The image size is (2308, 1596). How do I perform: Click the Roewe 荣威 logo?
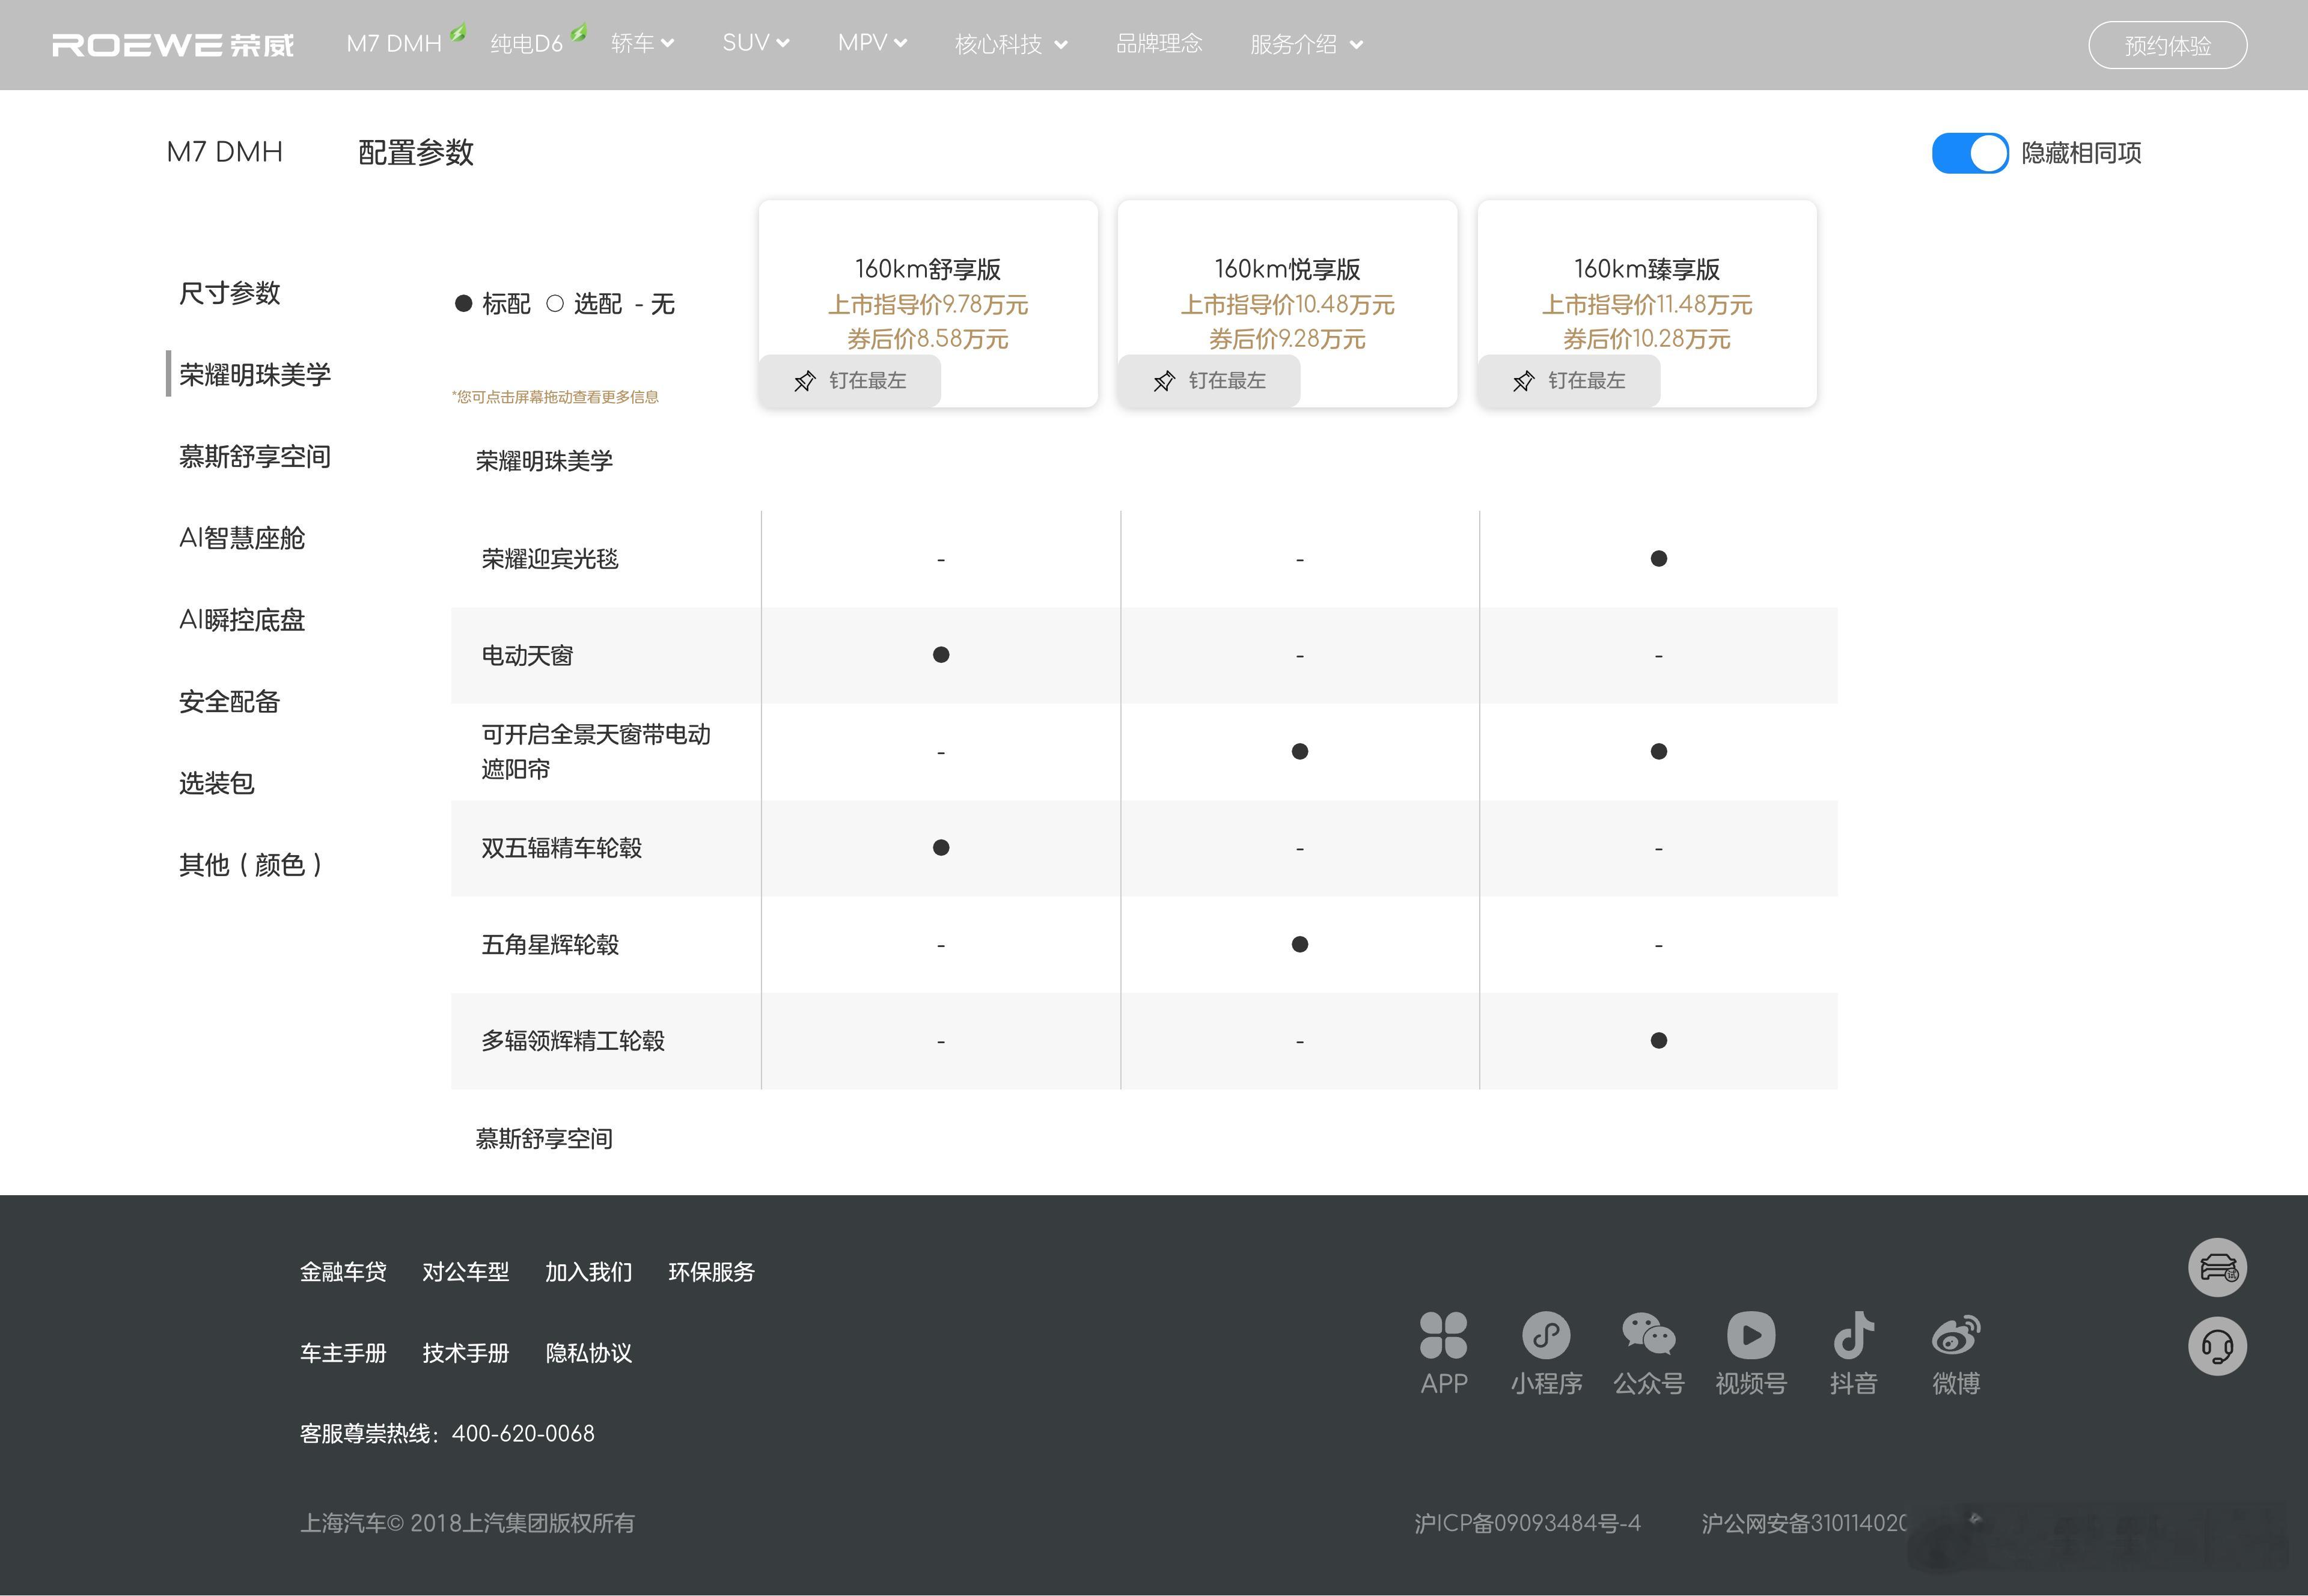[x=172, y=44]
